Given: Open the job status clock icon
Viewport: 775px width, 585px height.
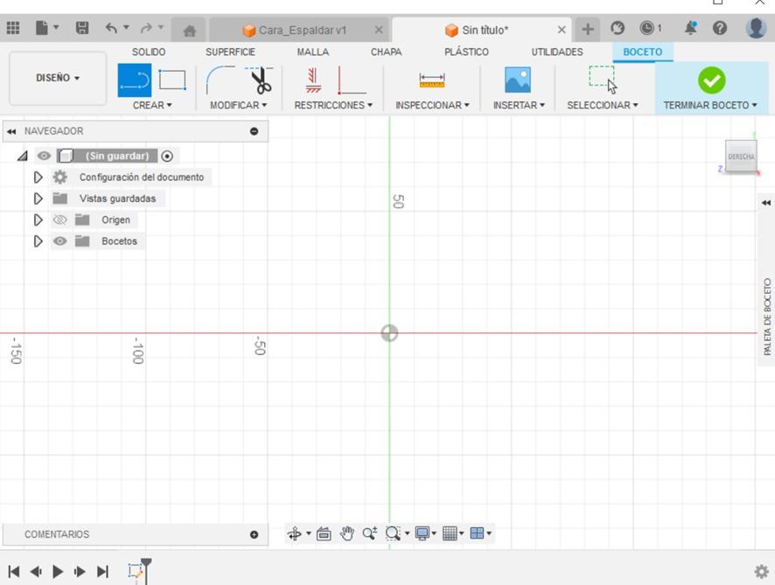Looking at the screenshot, I should coord(647,28).
